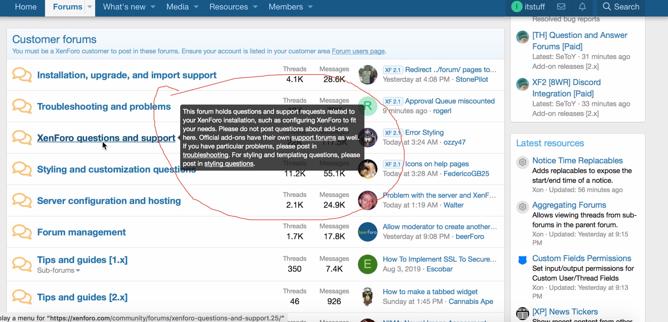Open XF2 [8WR] Discord Integration thread
This screenshot has height=322, width=668.
(x=566, y=88)
